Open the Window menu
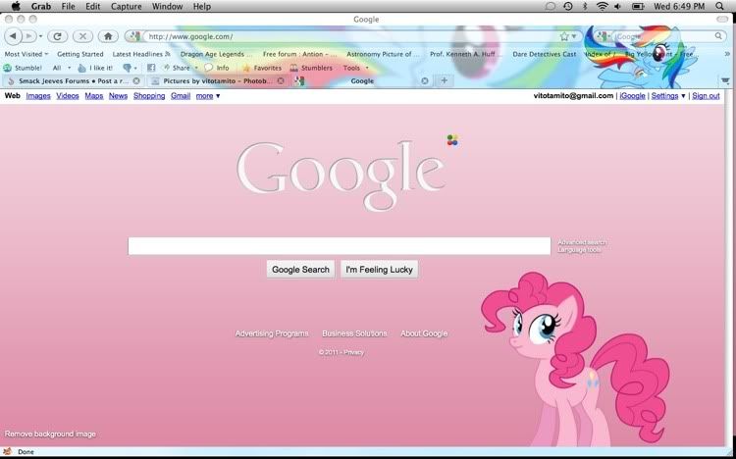This screenshot has height=459, width=736. pyautogui.click(x=167, y=6)
